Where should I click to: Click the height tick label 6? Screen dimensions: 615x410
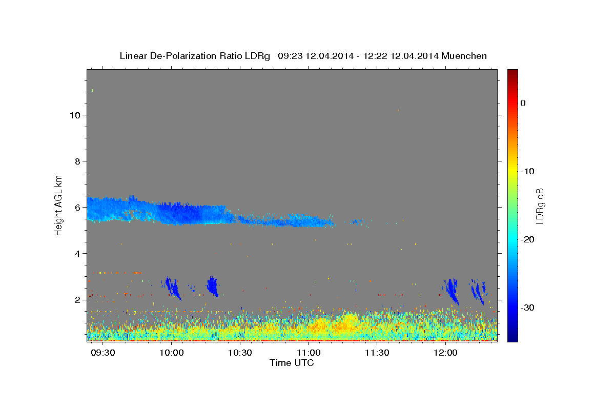click(x=77, y=208)
